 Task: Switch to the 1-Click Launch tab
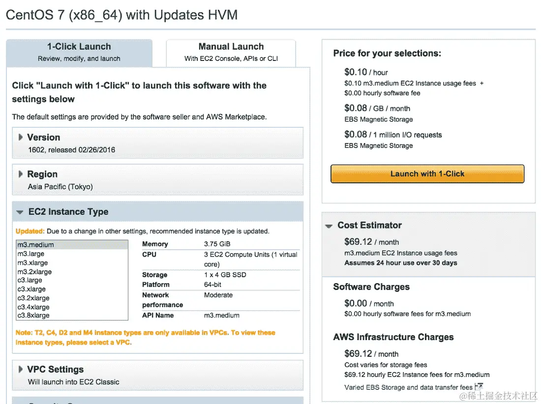coord(79,53)
